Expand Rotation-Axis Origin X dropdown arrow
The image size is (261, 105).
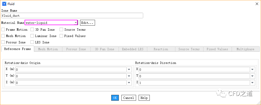click(129, 69)
